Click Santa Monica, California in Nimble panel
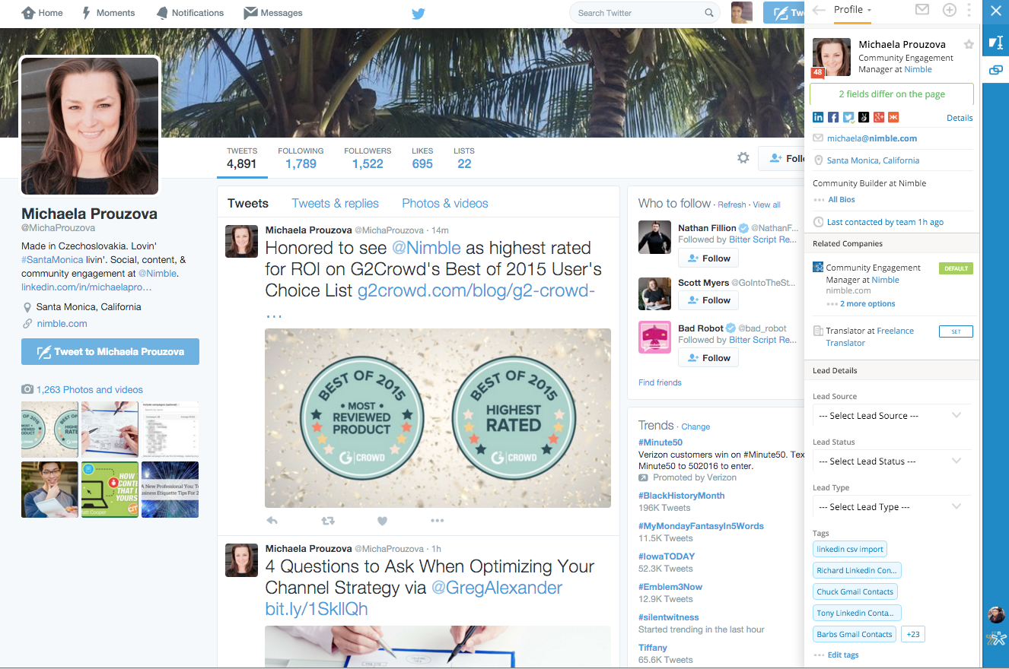1009x669 pixels. coord(873,160)
